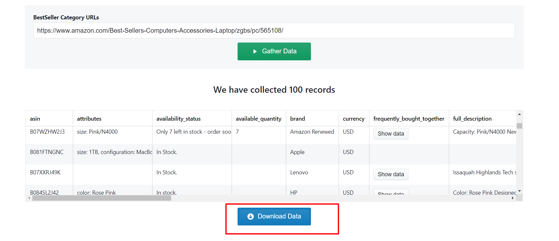Click ASIN cell B081FTNGNC
Screen dimensions: 559x241
coord(47,152)
